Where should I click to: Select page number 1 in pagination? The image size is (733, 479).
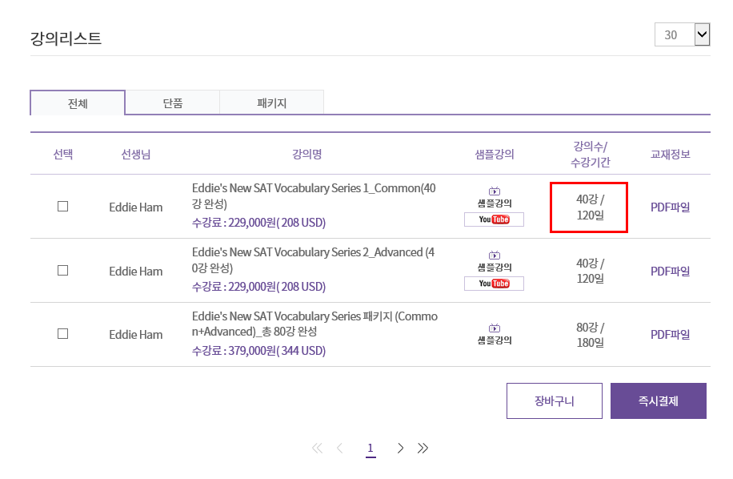click(371, 448)
